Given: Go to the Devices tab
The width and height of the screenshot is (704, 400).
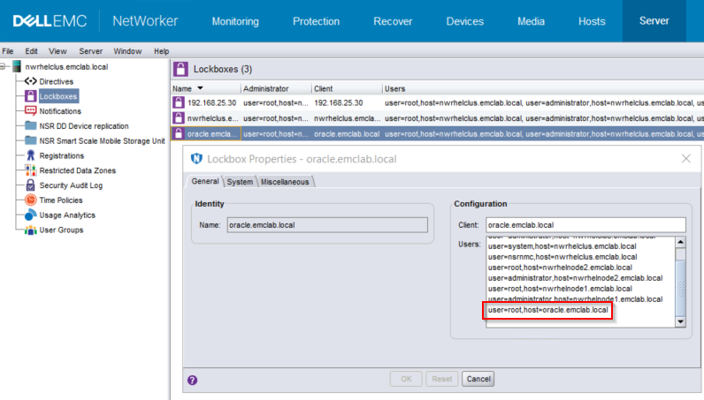Looking at the screenshot, I should (x=464, y=21).
